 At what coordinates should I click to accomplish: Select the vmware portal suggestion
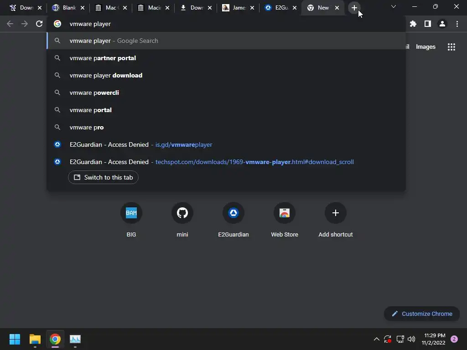click(x=226, y=110)
